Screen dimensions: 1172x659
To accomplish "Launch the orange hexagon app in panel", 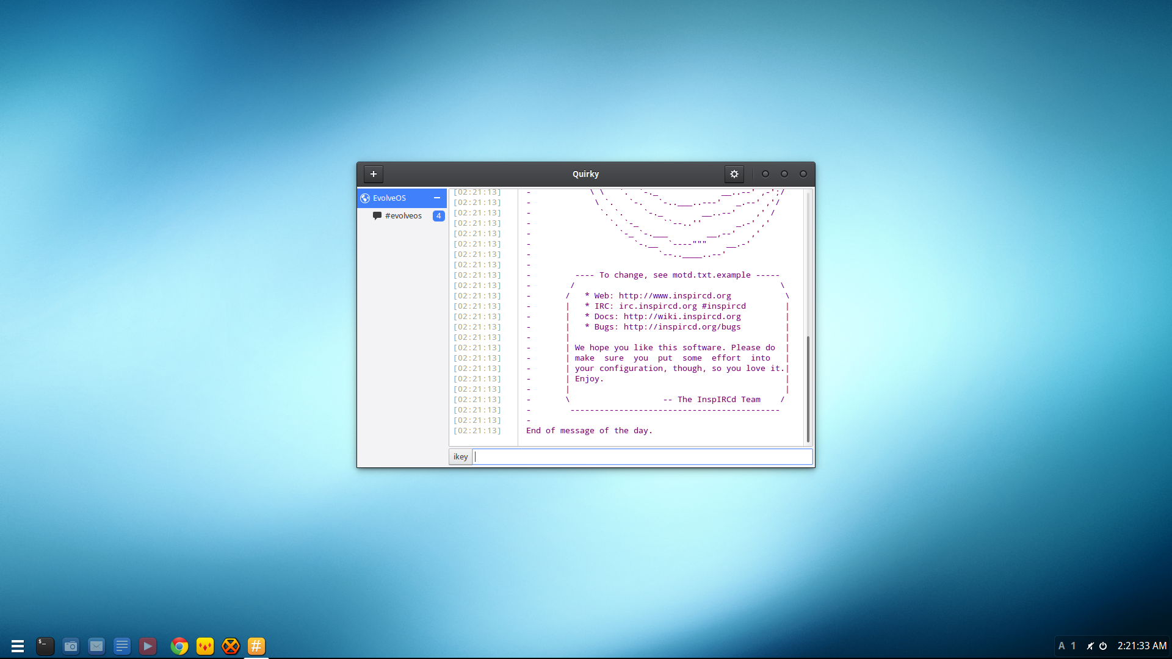I will pyautogui.click(x=231, y=646).
